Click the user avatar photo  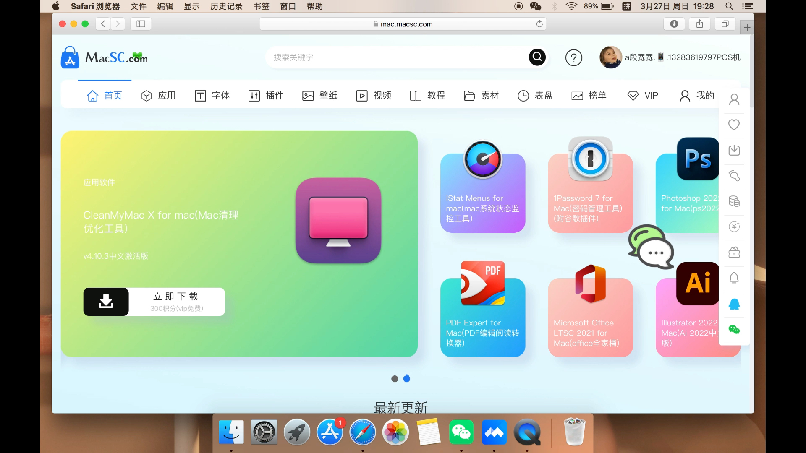(x=610, y=57)
